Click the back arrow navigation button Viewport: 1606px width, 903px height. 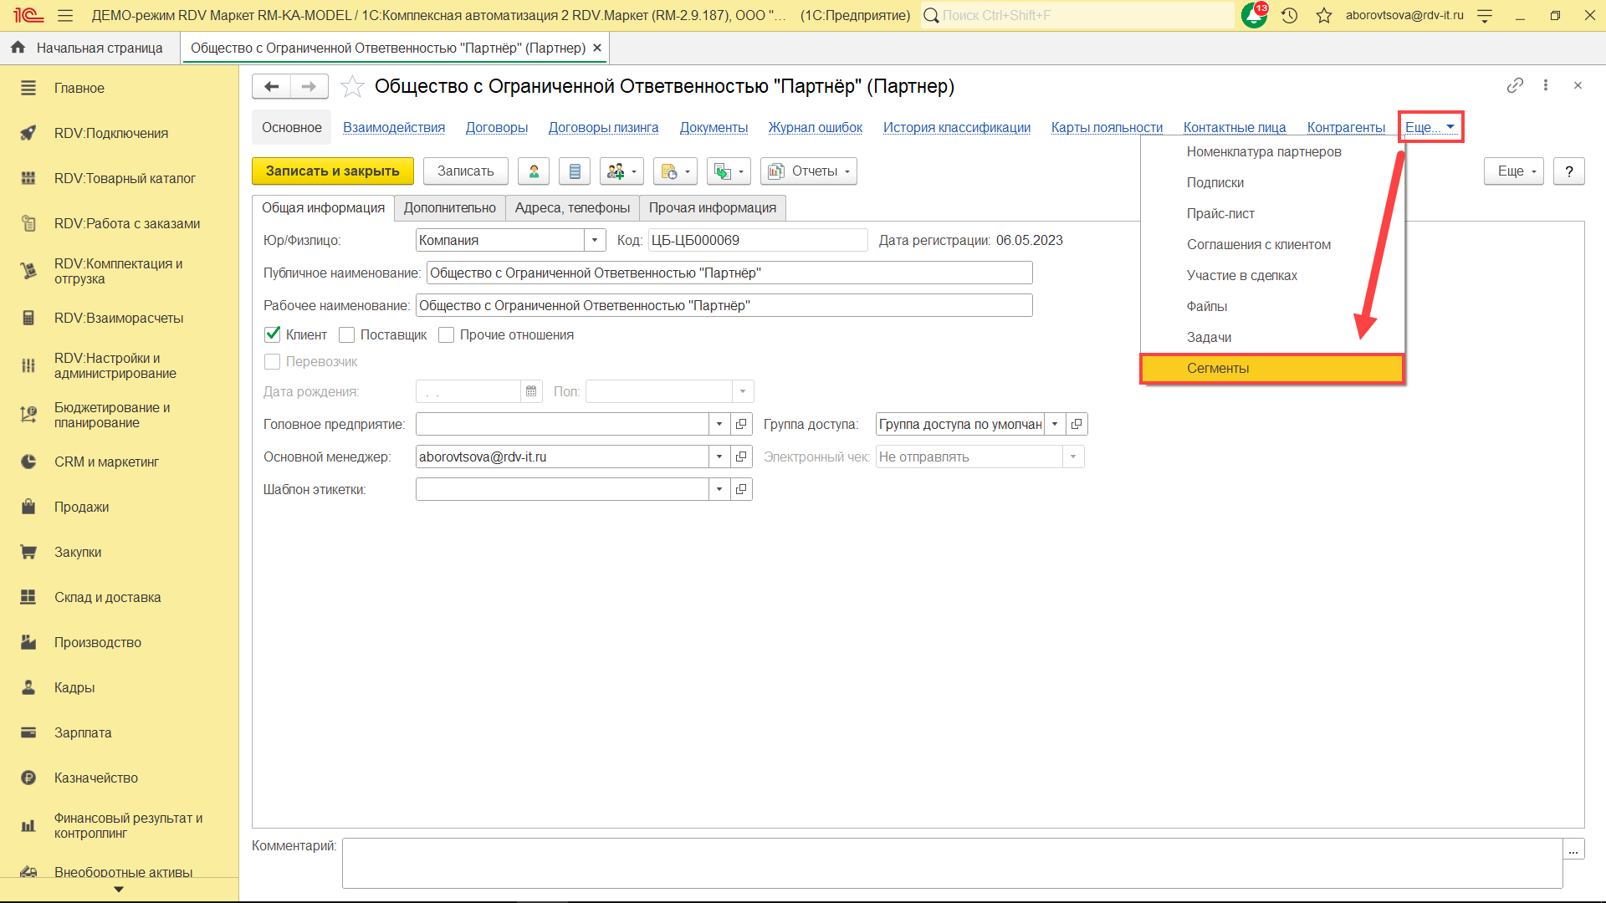pyautogui.click(x=271, y=86)
